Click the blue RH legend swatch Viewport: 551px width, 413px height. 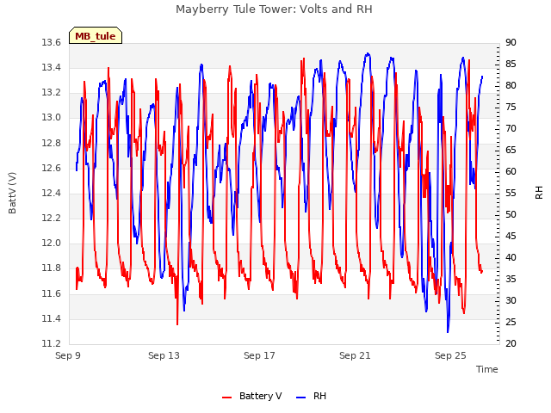301,398
